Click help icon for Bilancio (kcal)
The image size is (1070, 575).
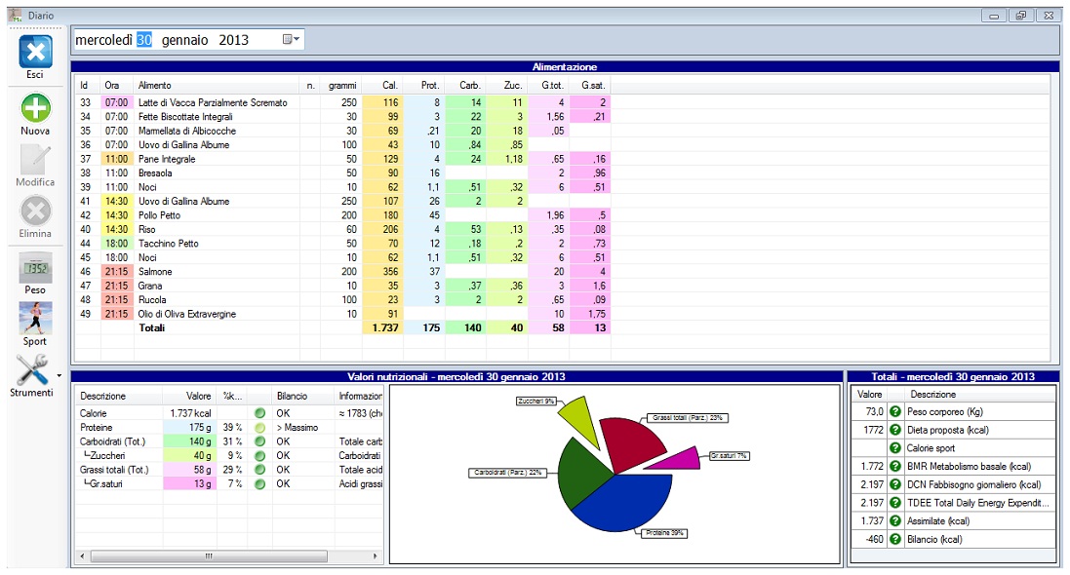(x=894, y=539)
